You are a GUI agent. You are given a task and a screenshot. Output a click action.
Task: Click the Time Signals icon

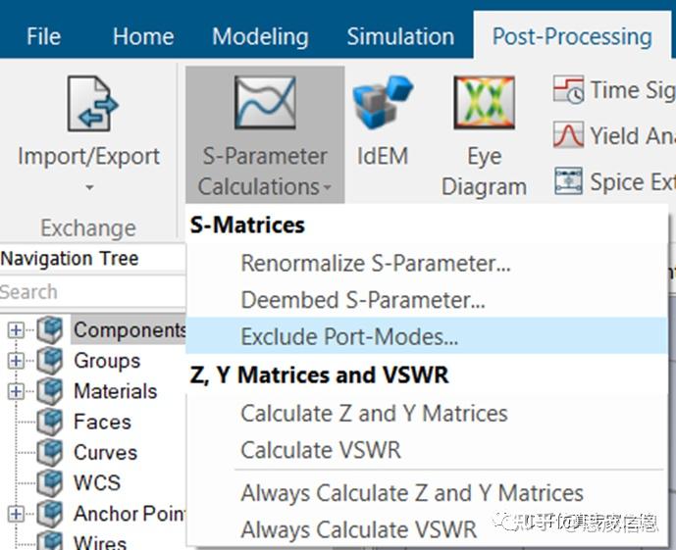coord(568,91)
